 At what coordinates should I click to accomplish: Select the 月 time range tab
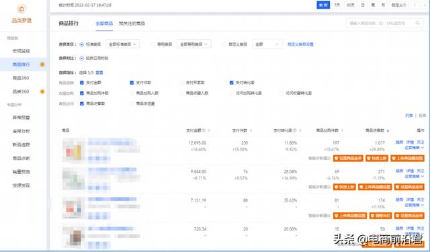pyautogui.click(x=383, y=5)
